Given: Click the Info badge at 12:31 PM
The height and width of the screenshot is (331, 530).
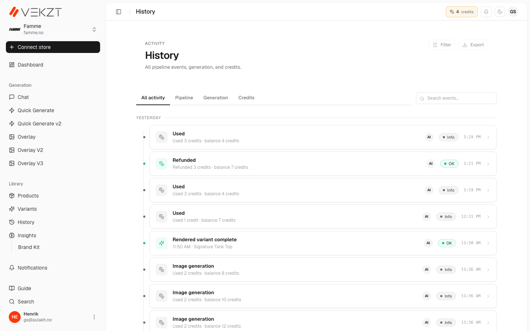Looking at the screenshot, I should click(x=446, y=217).
